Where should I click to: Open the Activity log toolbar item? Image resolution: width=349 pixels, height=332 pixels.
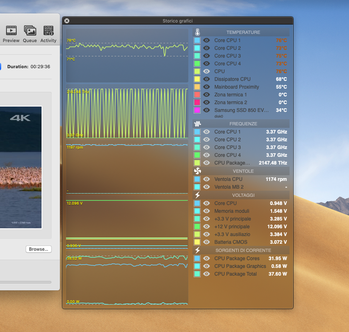click(48, 34)
